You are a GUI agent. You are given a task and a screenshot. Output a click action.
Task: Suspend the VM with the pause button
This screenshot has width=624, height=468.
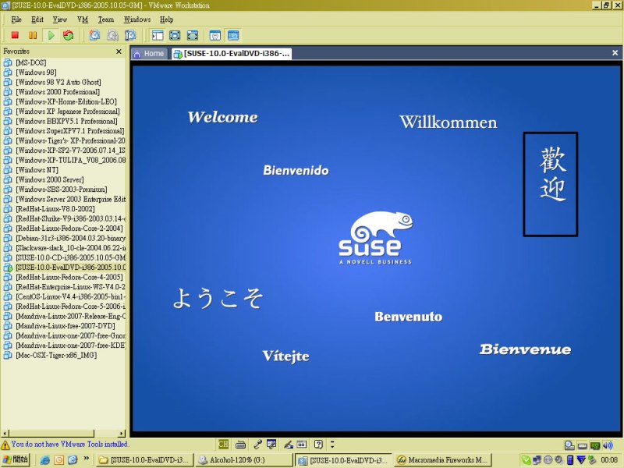pos(33,35)
